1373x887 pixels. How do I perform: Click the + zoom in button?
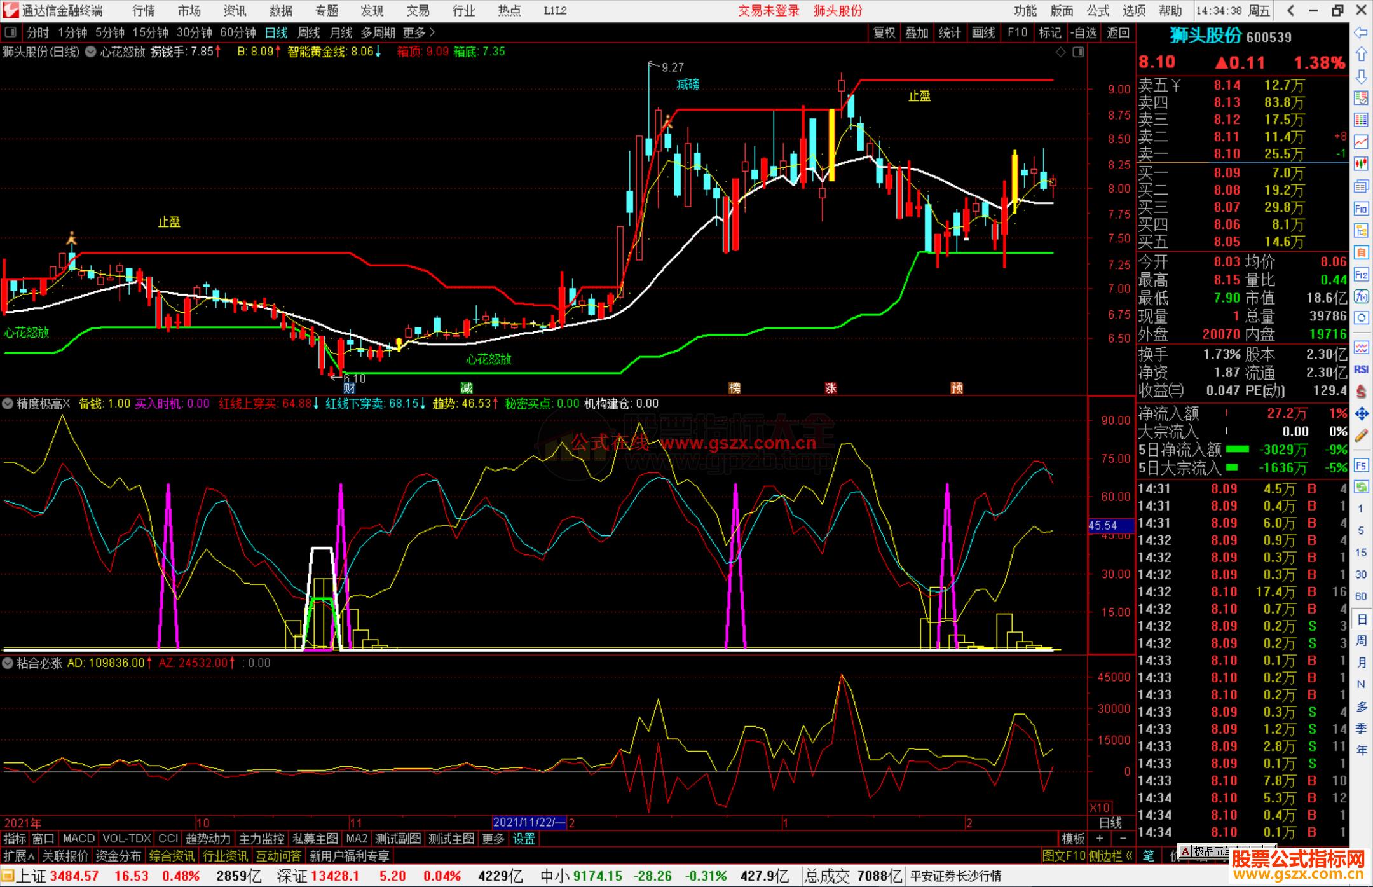click(1099, 839)
